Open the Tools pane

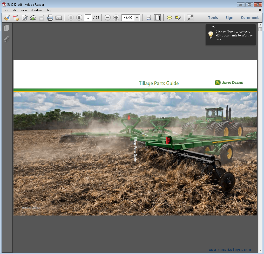pos(213,18)
